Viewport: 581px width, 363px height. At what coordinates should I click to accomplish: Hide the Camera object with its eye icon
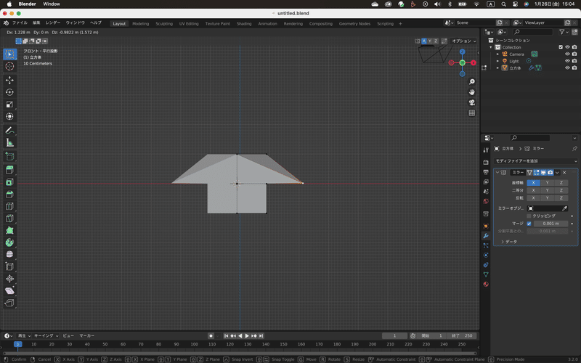(x=567, y=54)
